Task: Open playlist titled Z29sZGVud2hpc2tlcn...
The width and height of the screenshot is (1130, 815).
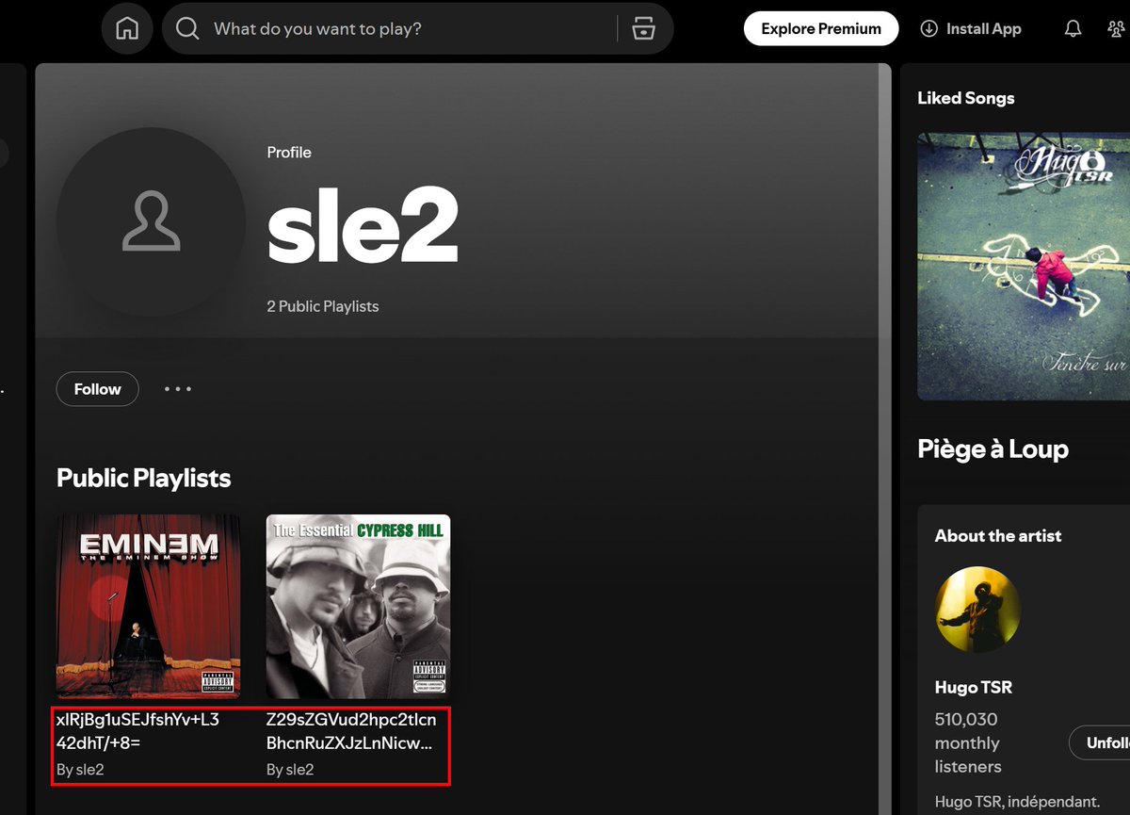Action: pyautogui.click(x=351, y=731)
